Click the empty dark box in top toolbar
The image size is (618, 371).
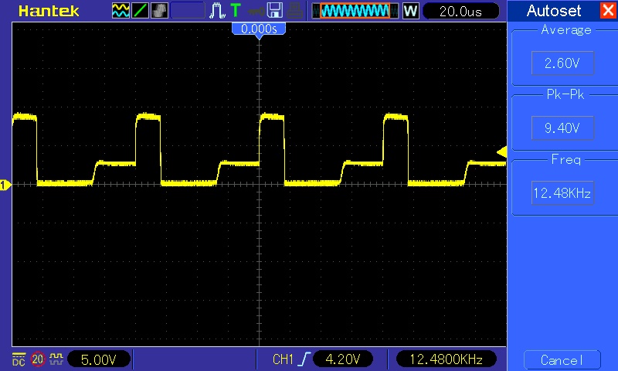(x=188, y=11)
